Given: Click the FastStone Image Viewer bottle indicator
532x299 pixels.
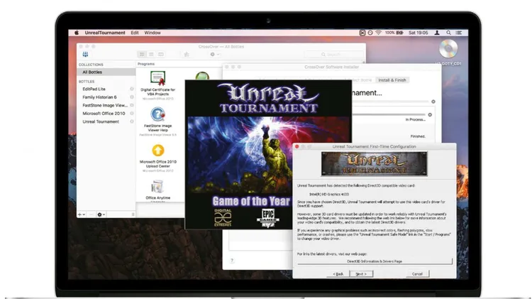Looking at the screenshot, I should point(132,105).
